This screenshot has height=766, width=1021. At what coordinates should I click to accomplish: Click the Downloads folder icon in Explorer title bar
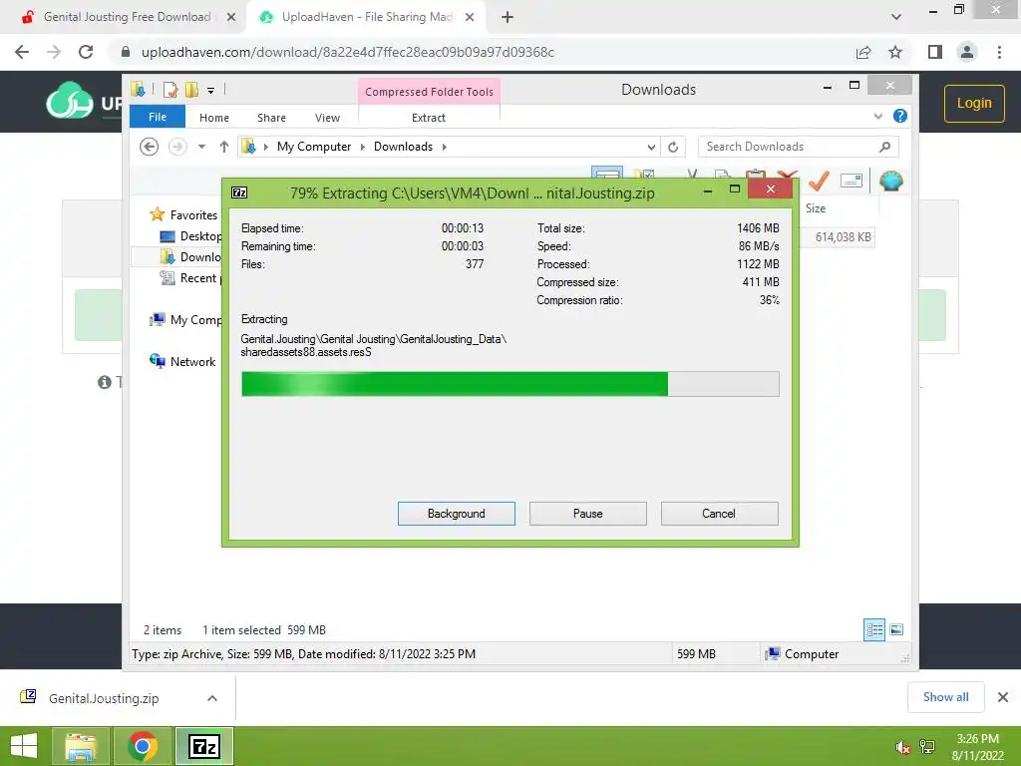138,89
